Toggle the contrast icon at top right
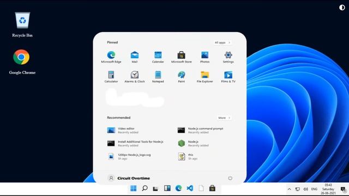Viewport: 349px width, 196px height. [x=342, y=8]
